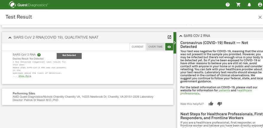
Task: Open the shopping cart icon
Action: click(x=238, y=5)
